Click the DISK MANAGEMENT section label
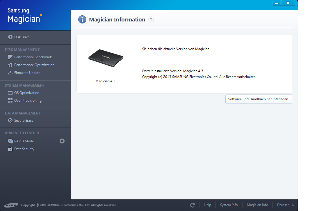This screenshot has height=211, width=335. coord(22,50)
